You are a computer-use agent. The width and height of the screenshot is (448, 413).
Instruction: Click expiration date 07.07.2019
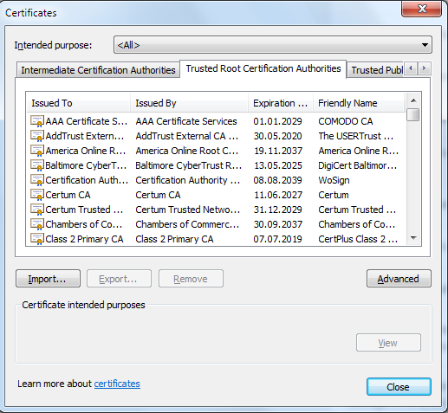click(x=277, y=239)
